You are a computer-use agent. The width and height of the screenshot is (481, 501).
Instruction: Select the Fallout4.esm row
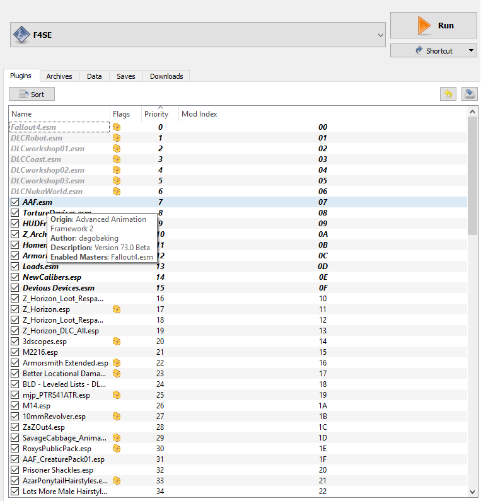[x=238, y=127]
